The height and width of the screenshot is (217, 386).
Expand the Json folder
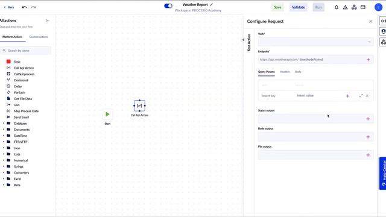tap(4, 148)
